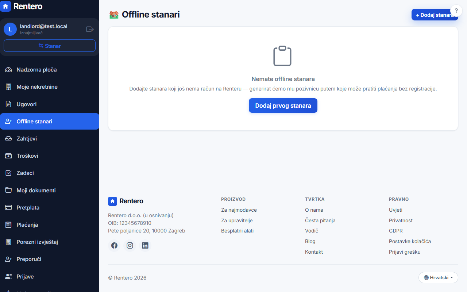Open Porezni izvještaj menu item
Viewport: 467px width, 292px height.
point(50,242)
